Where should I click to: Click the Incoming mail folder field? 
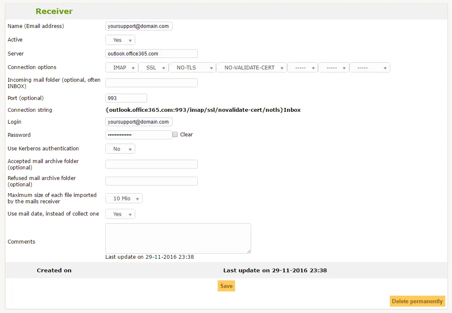point(151,83)
